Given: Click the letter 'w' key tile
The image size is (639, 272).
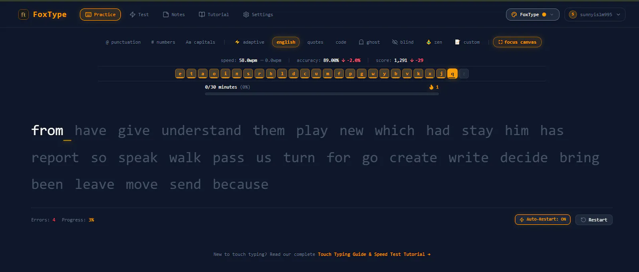Looking at the screenshot, I should pos(373,73).
